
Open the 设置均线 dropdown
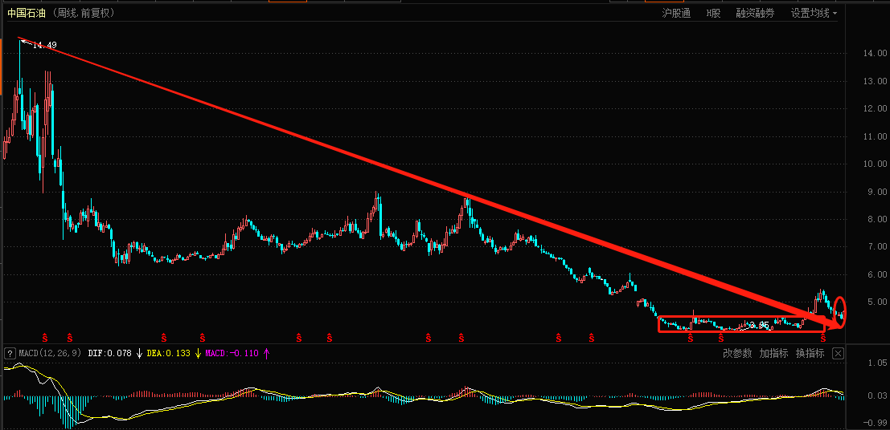point(814,13)
